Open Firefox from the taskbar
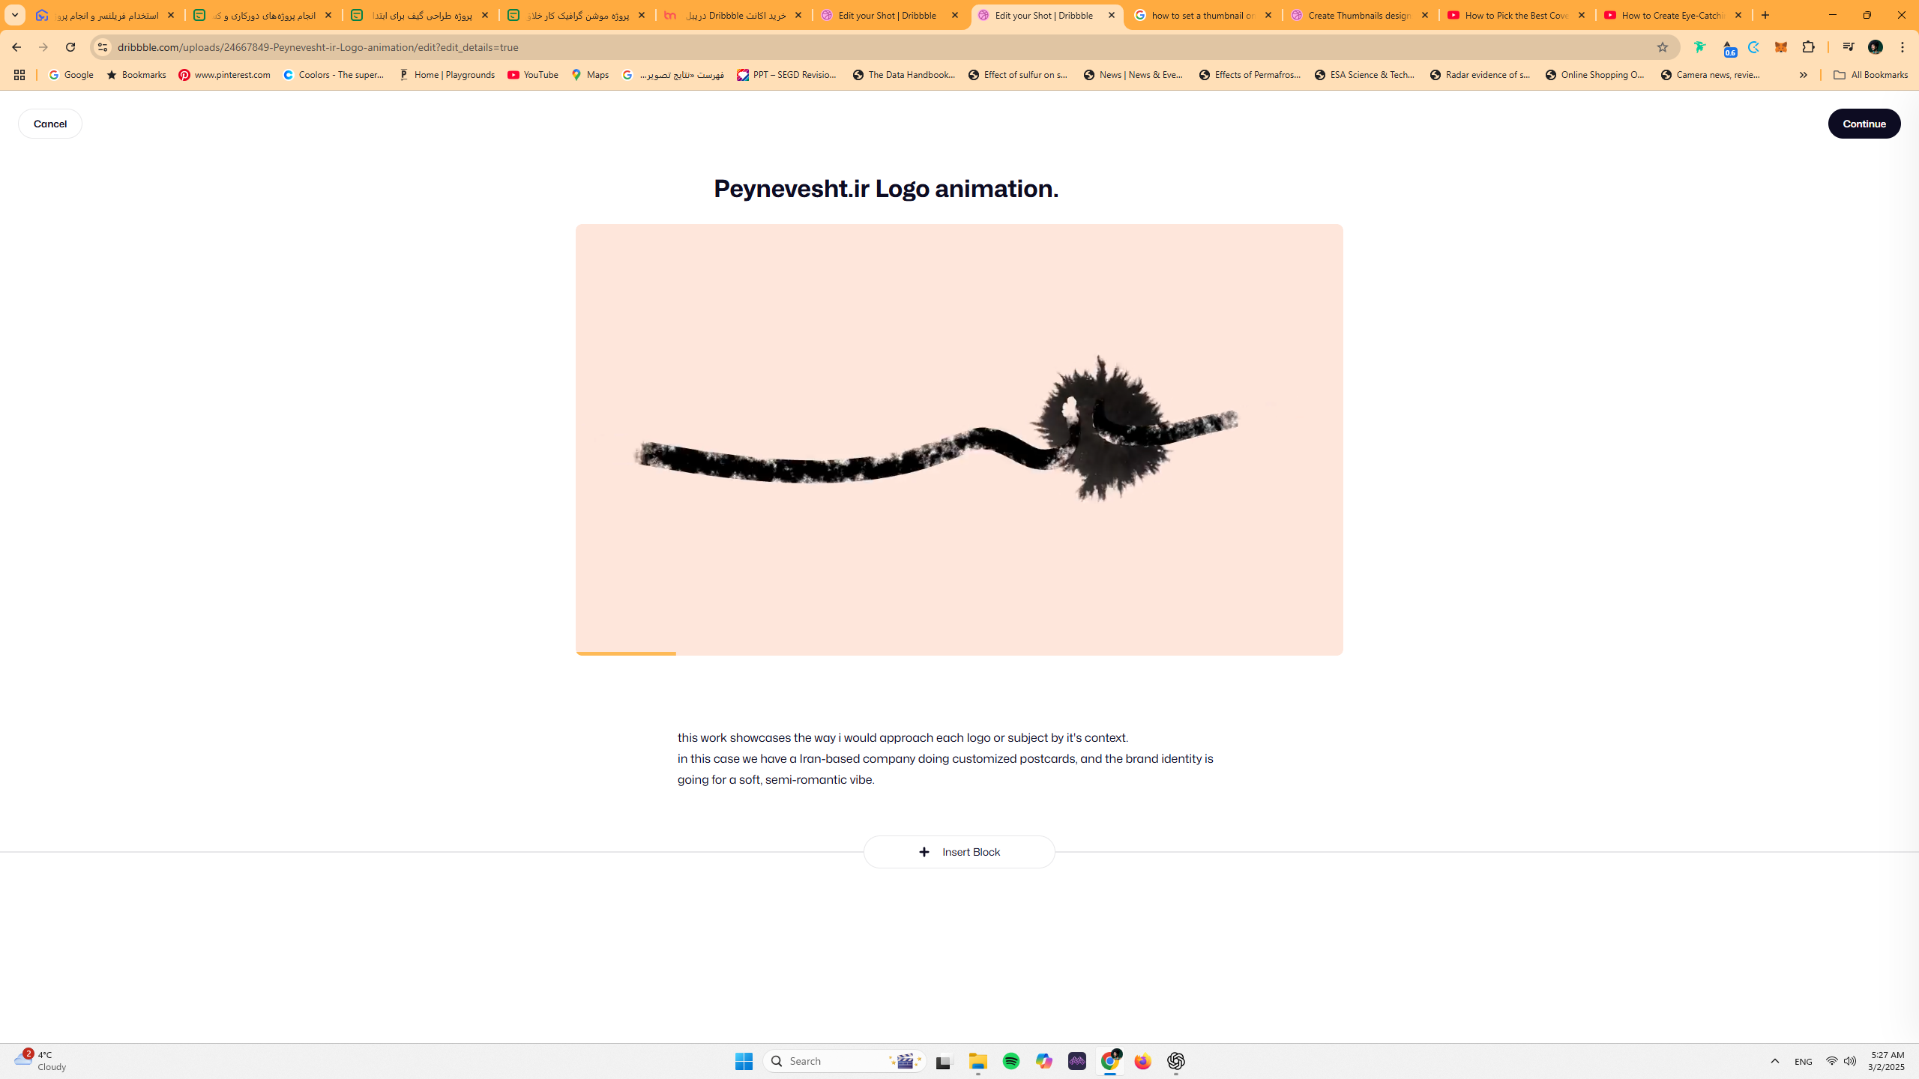 pyautogui.click(x=1142, y=1061)
